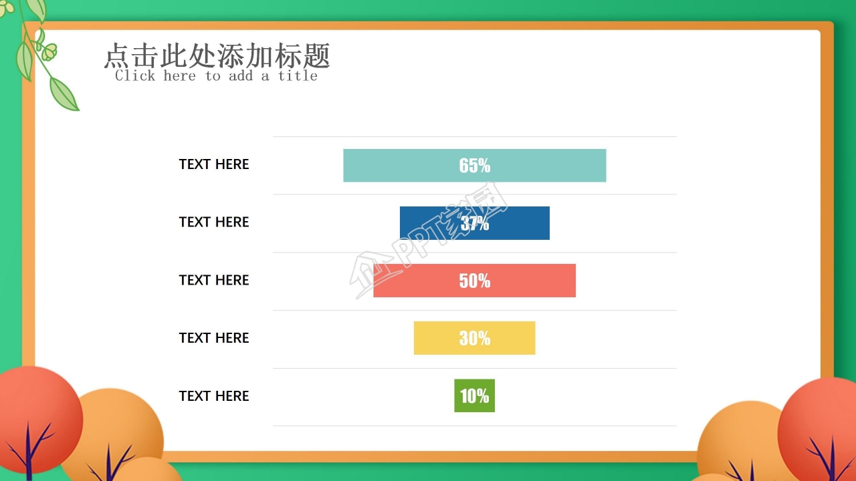Select the TEXT HERE label beside 37% bar
The width and height of the screenshot is (856, 481).
(214, 222)
